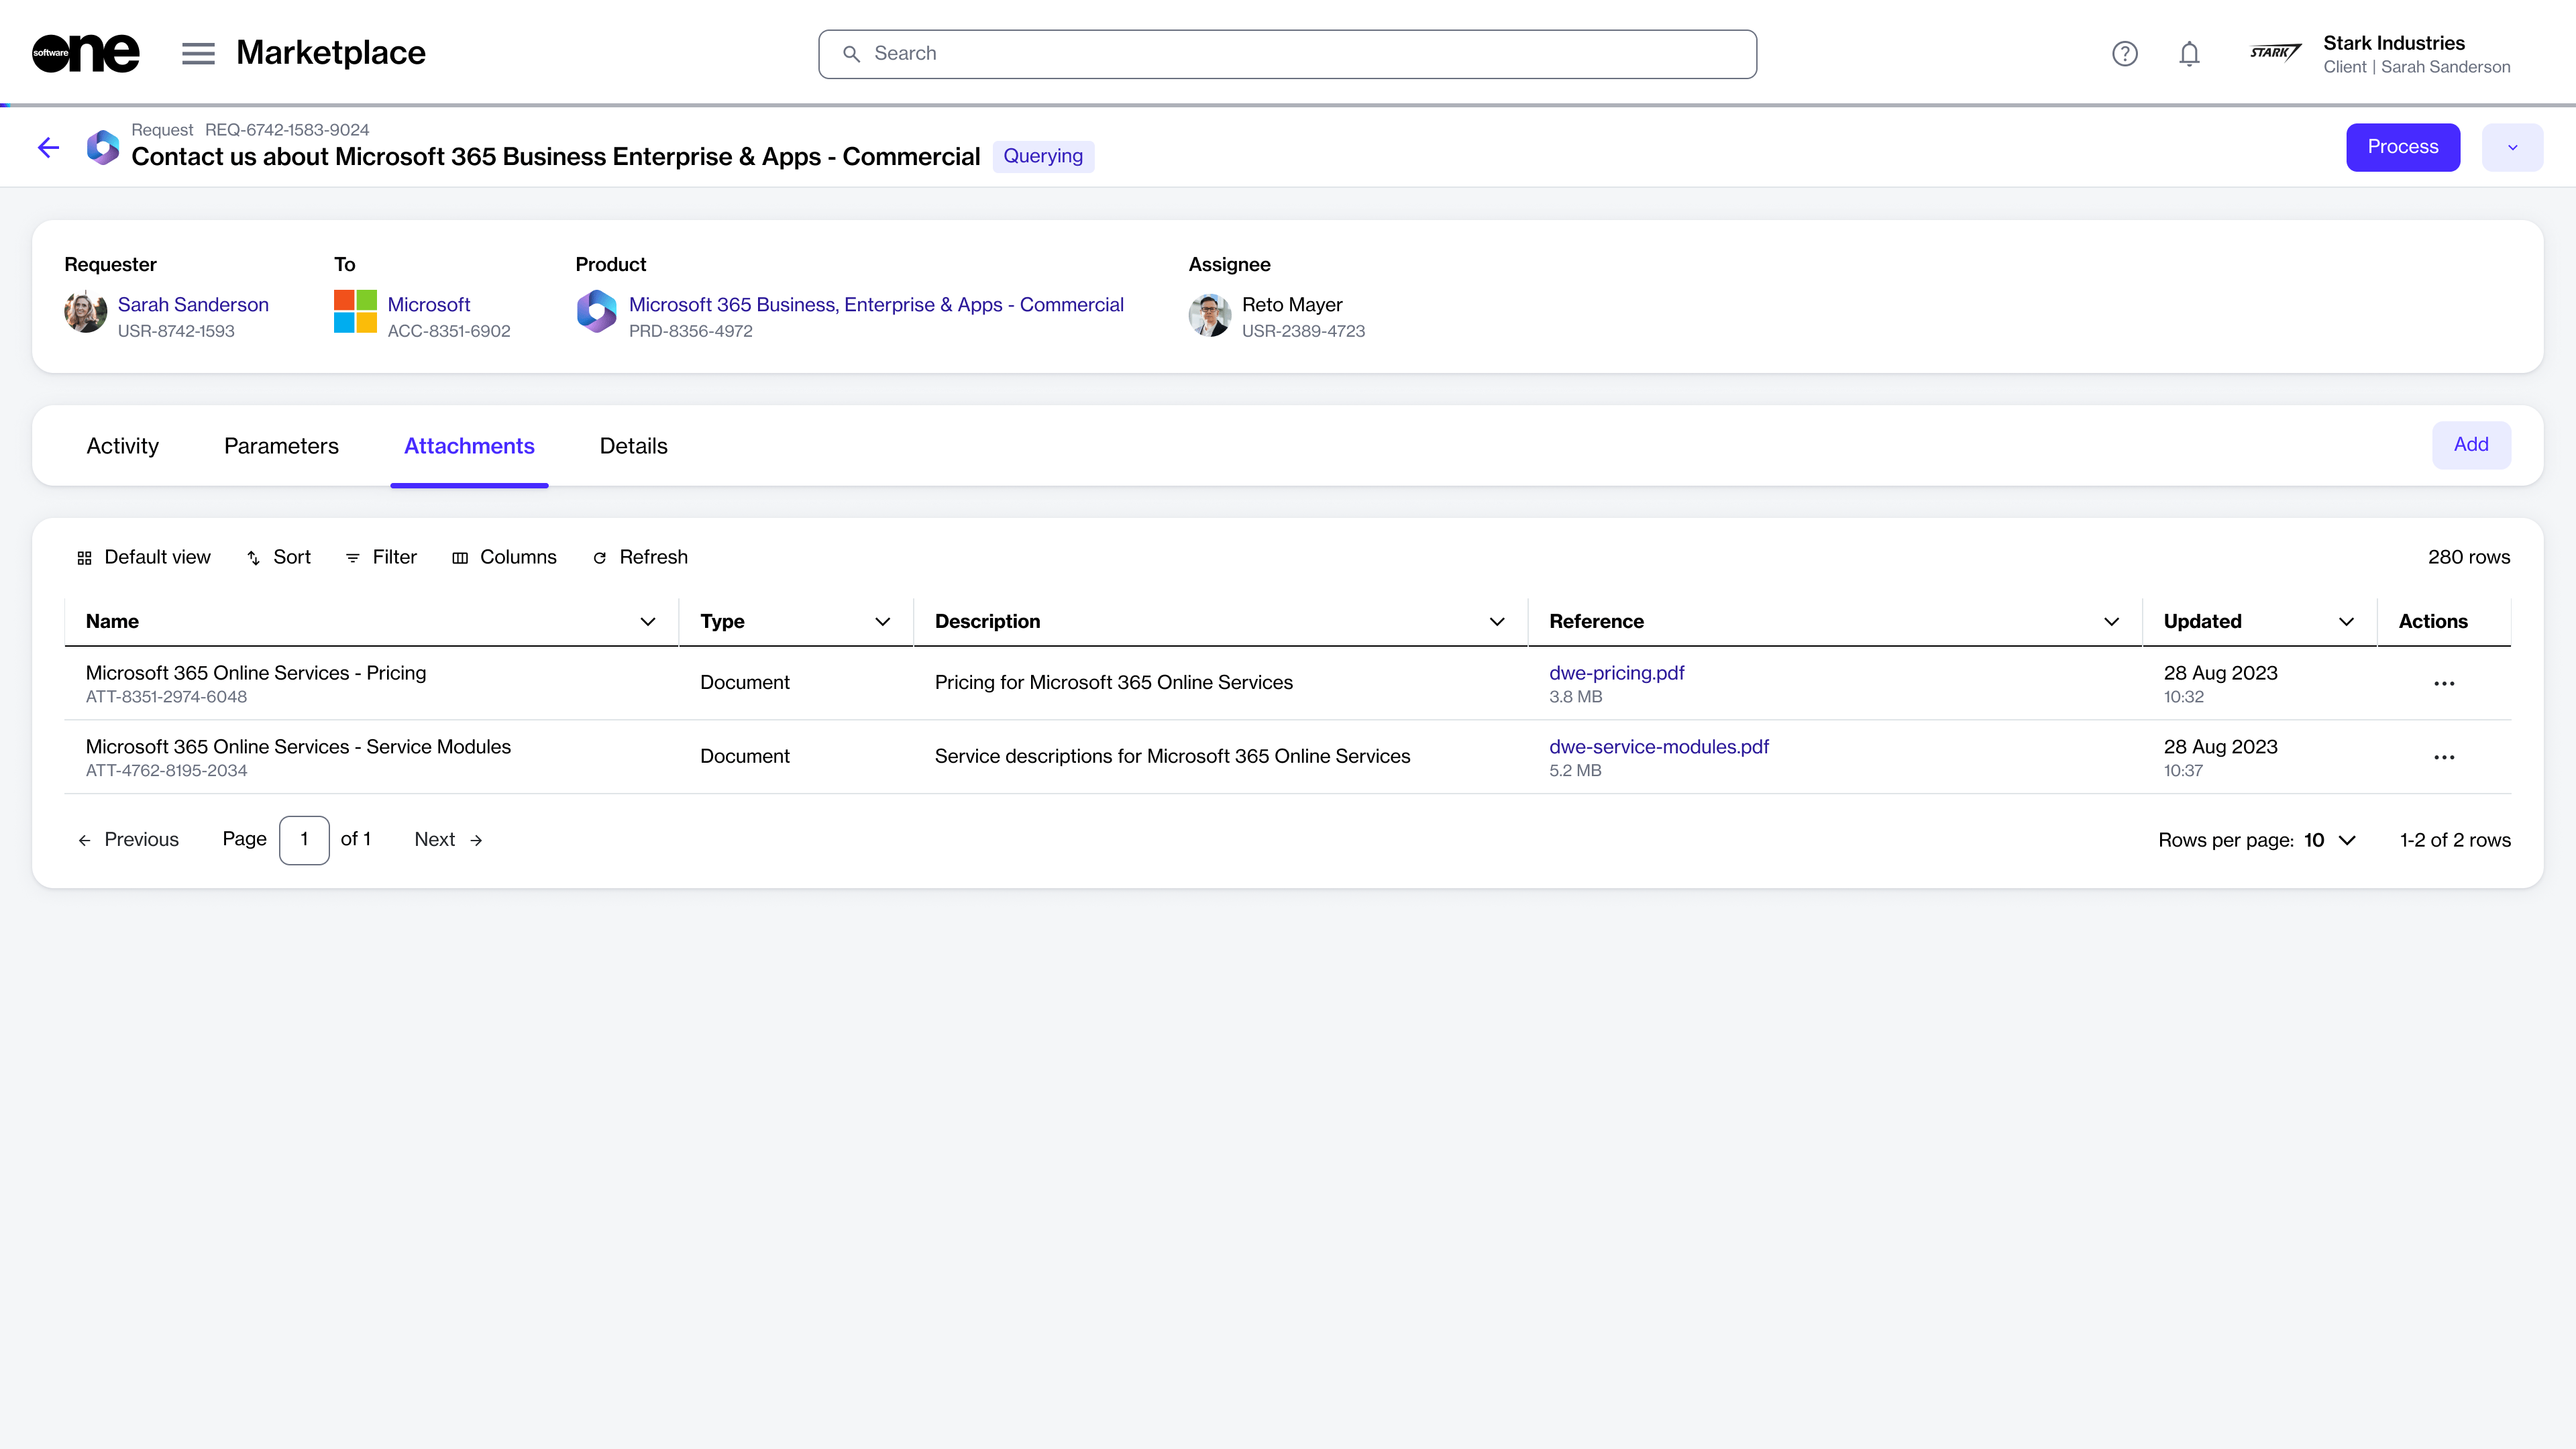Click the back arrow icon
The image size is (2576, 1449).
pyautogui.click(x=48, y=148)
